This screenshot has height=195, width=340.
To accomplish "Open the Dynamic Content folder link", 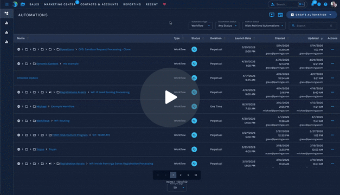I will click(47, 64).
